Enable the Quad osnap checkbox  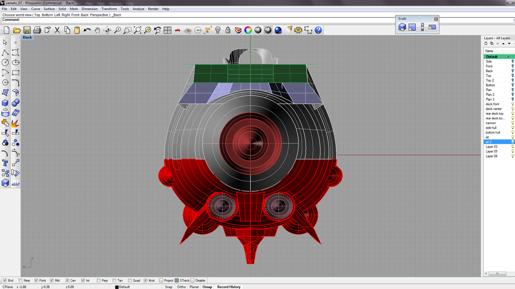pos(130,280)
